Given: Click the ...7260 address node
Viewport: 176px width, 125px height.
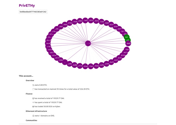Looking at the screenshot, I should click(102, 22).
